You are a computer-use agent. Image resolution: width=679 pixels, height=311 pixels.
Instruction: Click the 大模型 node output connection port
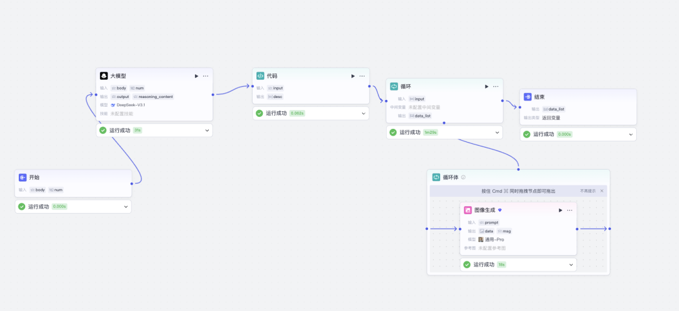[213, 94]
